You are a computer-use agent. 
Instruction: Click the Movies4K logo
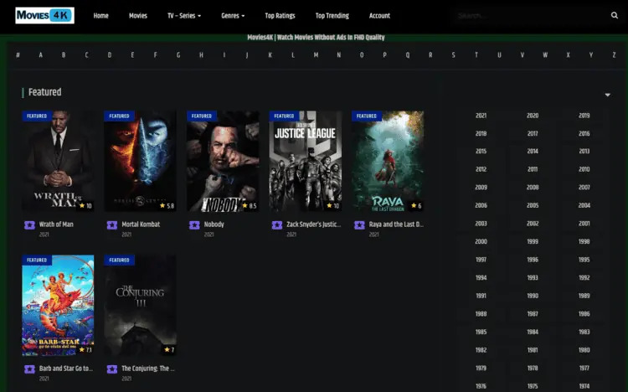[45, 16]
